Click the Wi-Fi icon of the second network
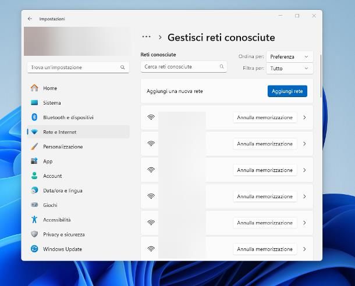Image resolution: width=355 pixels, height=286 pixels. (151, 144)
